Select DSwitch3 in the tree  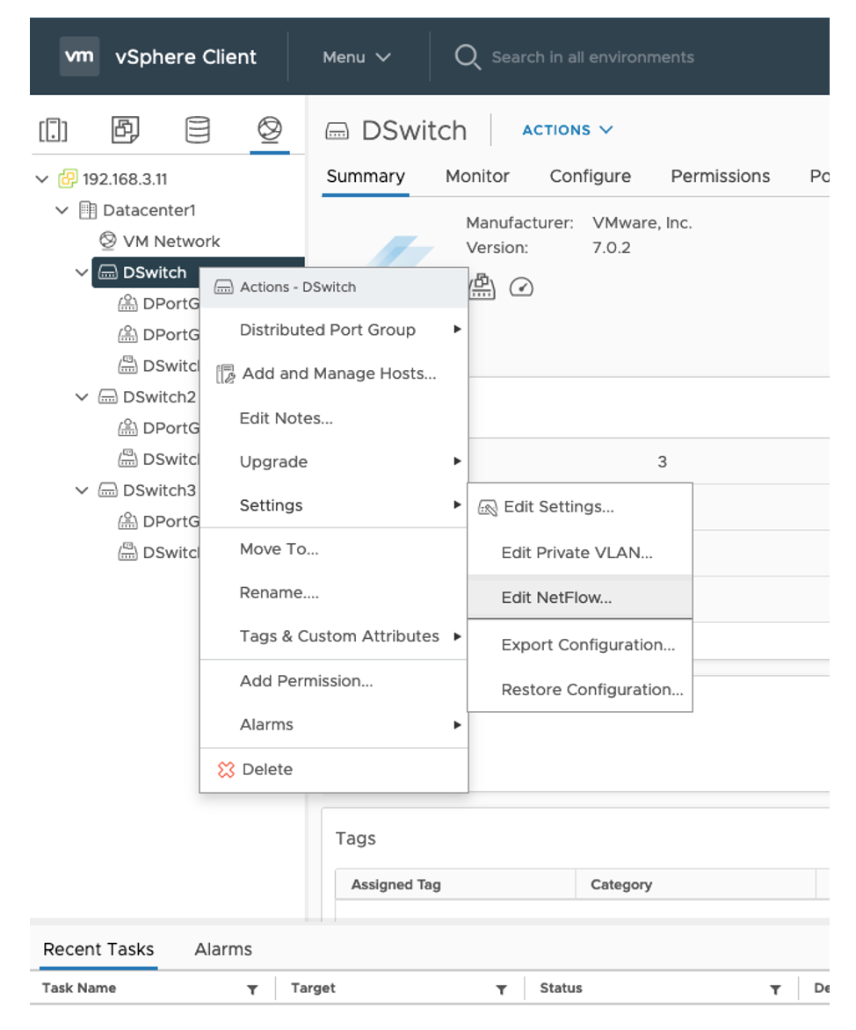click(159, 490)
